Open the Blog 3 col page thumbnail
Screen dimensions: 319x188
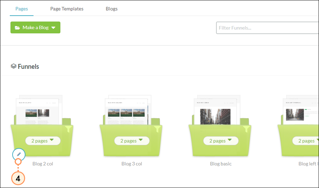(x=126, y=112)
